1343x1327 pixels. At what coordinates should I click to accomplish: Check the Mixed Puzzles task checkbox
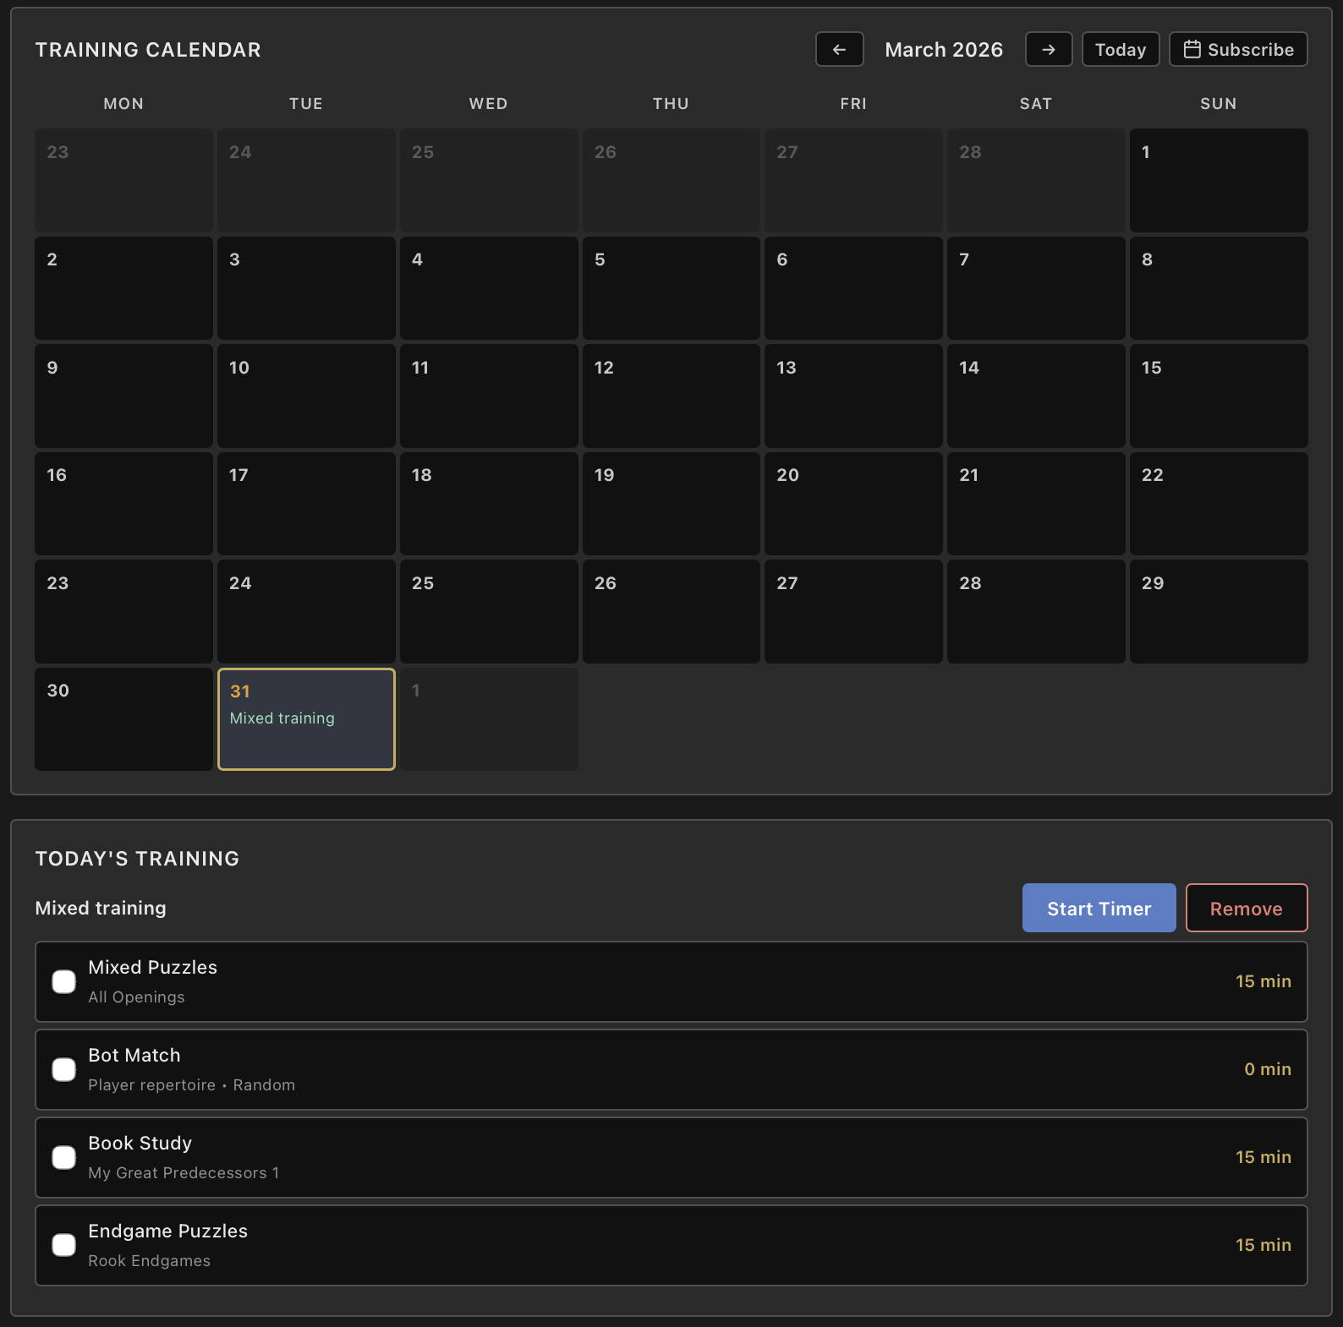(64, 981)
